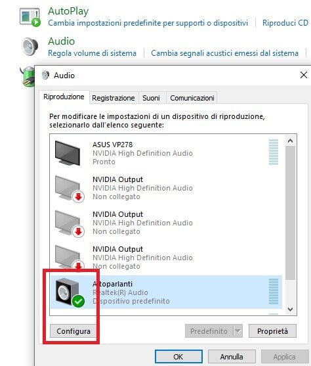Confirm the dialog with OK
This screenshot has width=311, height=366.
(178, 357)
